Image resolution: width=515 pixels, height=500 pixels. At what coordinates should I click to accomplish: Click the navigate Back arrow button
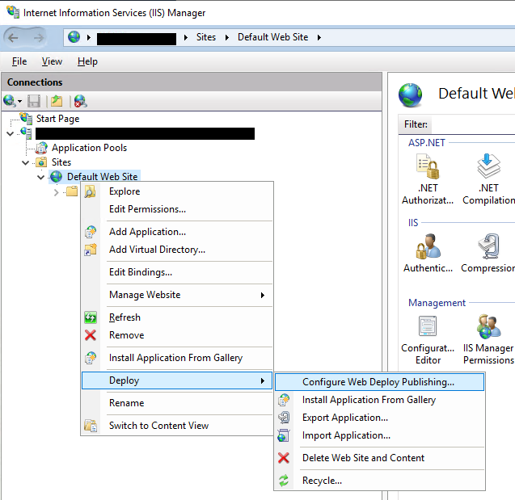tap(15, 37)
